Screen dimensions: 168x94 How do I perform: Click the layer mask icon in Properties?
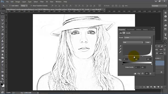[x=124, y=33]
